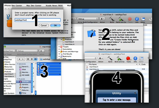The height and width of the screenshot is (108, 159).
Task: Expand the Products folder in screenshot 2 tree
Action: [x=61, y=39]
